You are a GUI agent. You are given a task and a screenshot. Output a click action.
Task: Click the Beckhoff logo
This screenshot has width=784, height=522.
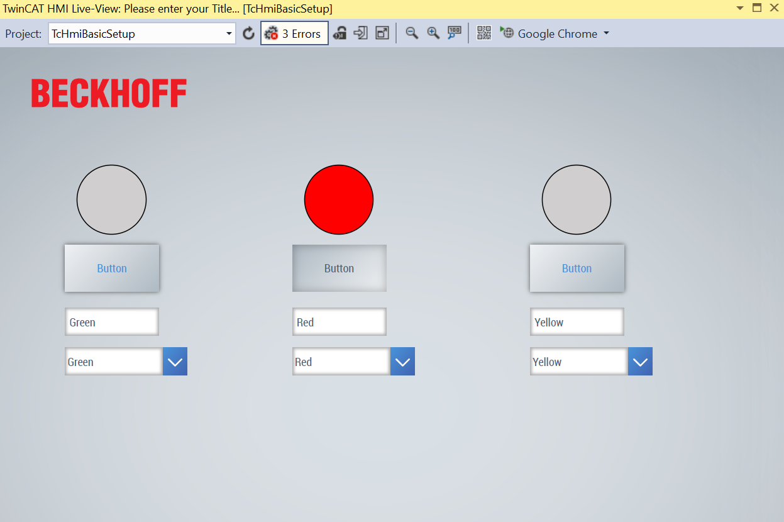click(109, 93)
